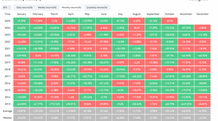Click the October column header
The width and height of the screenshot is (218, 121).
click(169, 14)
